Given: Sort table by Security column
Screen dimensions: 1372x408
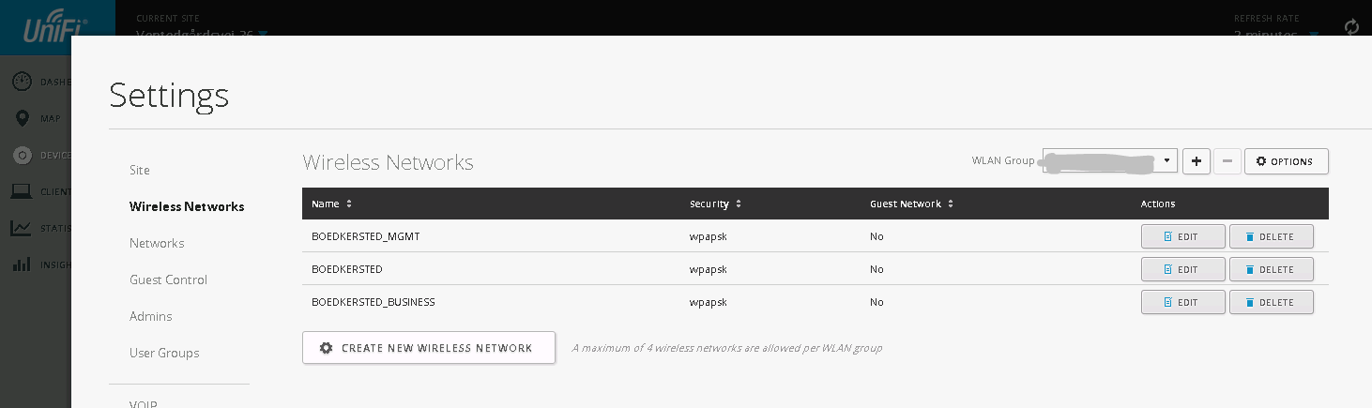Looking at the screenshot, I should [x=716, y=204].
